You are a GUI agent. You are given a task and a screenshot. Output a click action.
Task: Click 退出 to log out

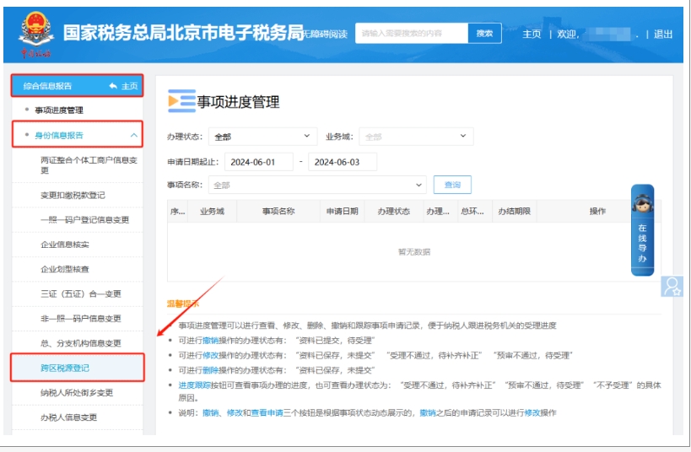click(x=663, y=35)
